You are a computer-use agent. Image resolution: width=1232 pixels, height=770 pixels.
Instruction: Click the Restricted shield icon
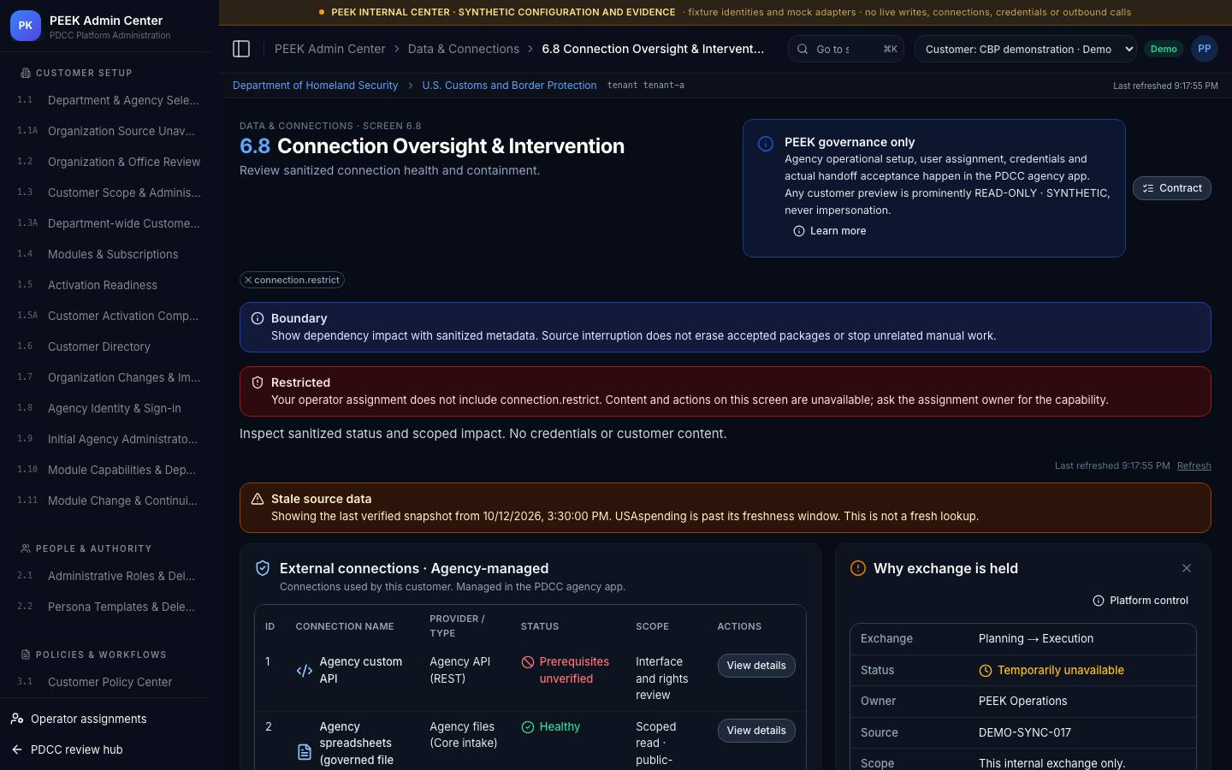pos(257,382)
